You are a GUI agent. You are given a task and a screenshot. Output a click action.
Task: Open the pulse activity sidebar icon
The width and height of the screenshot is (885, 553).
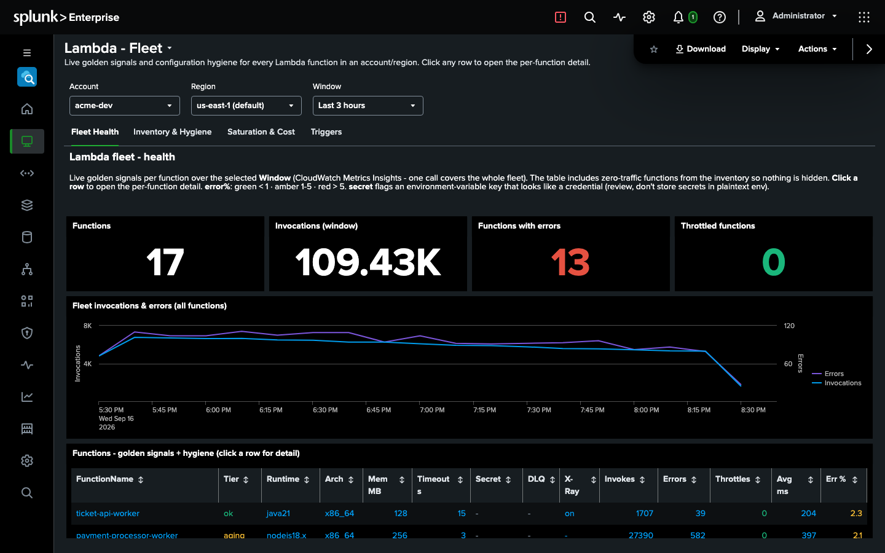[27, 365]
